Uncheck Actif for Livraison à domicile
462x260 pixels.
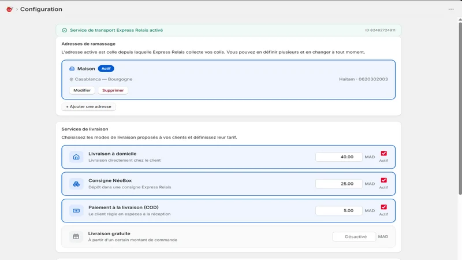click(383, 153)
